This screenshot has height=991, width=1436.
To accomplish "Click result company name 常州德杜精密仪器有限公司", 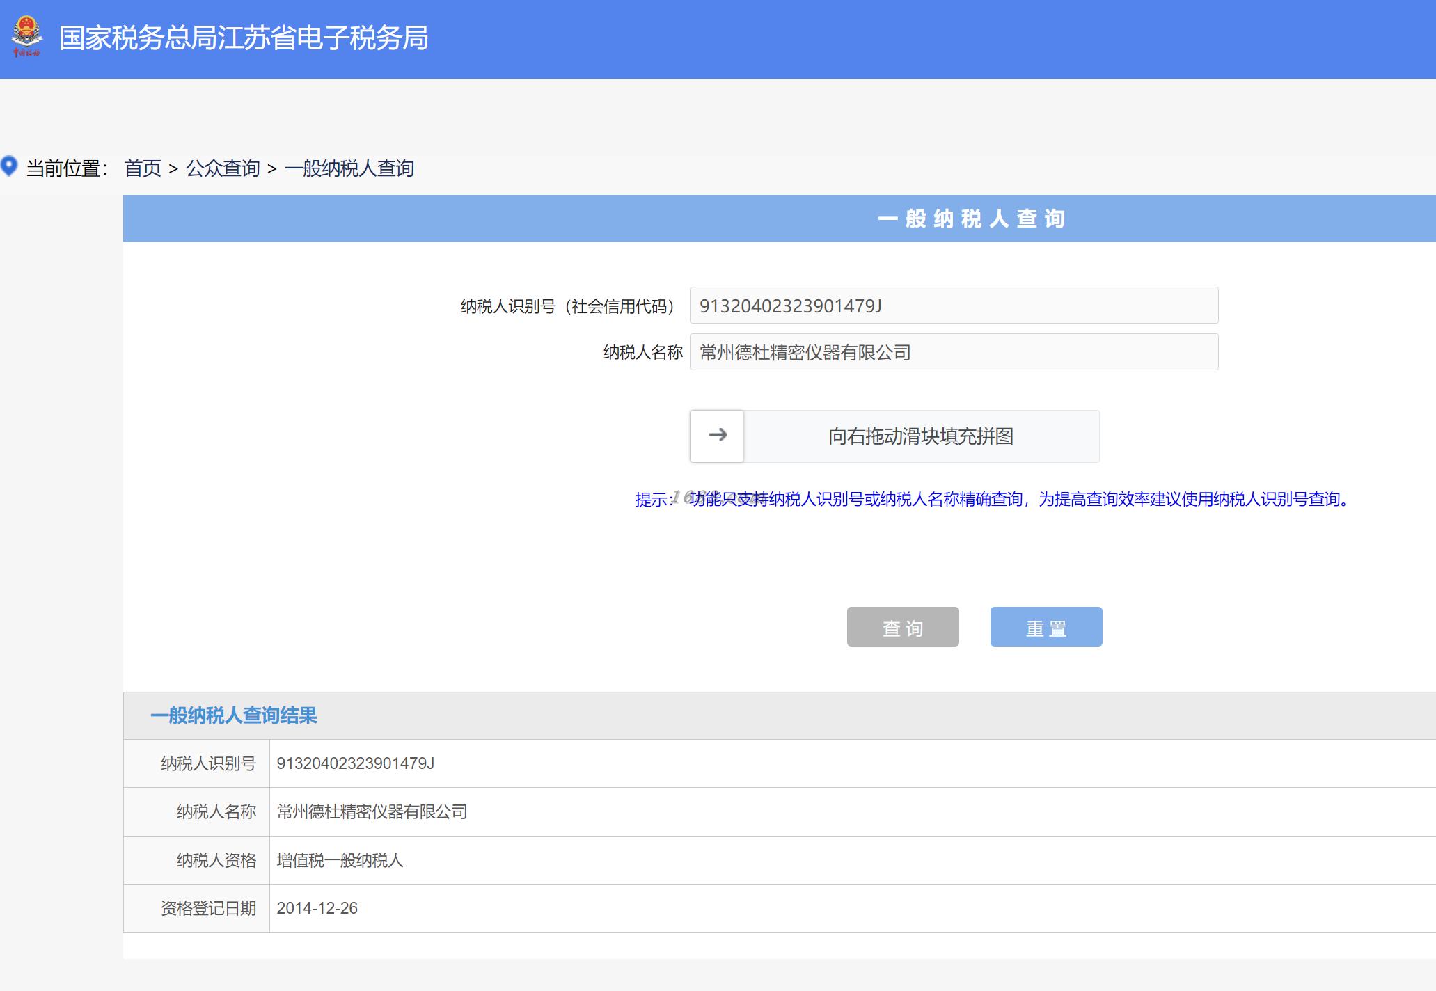I will tap(372, 811).
